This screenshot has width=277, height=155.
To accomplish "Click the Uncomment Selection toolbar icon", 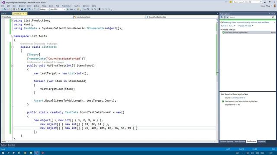I will coord(95,9).
